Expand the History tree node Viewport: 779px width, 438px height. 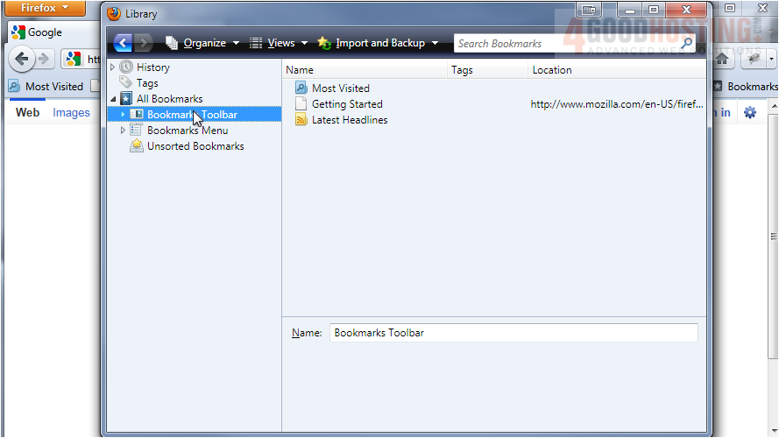click(x=112, y=67)
